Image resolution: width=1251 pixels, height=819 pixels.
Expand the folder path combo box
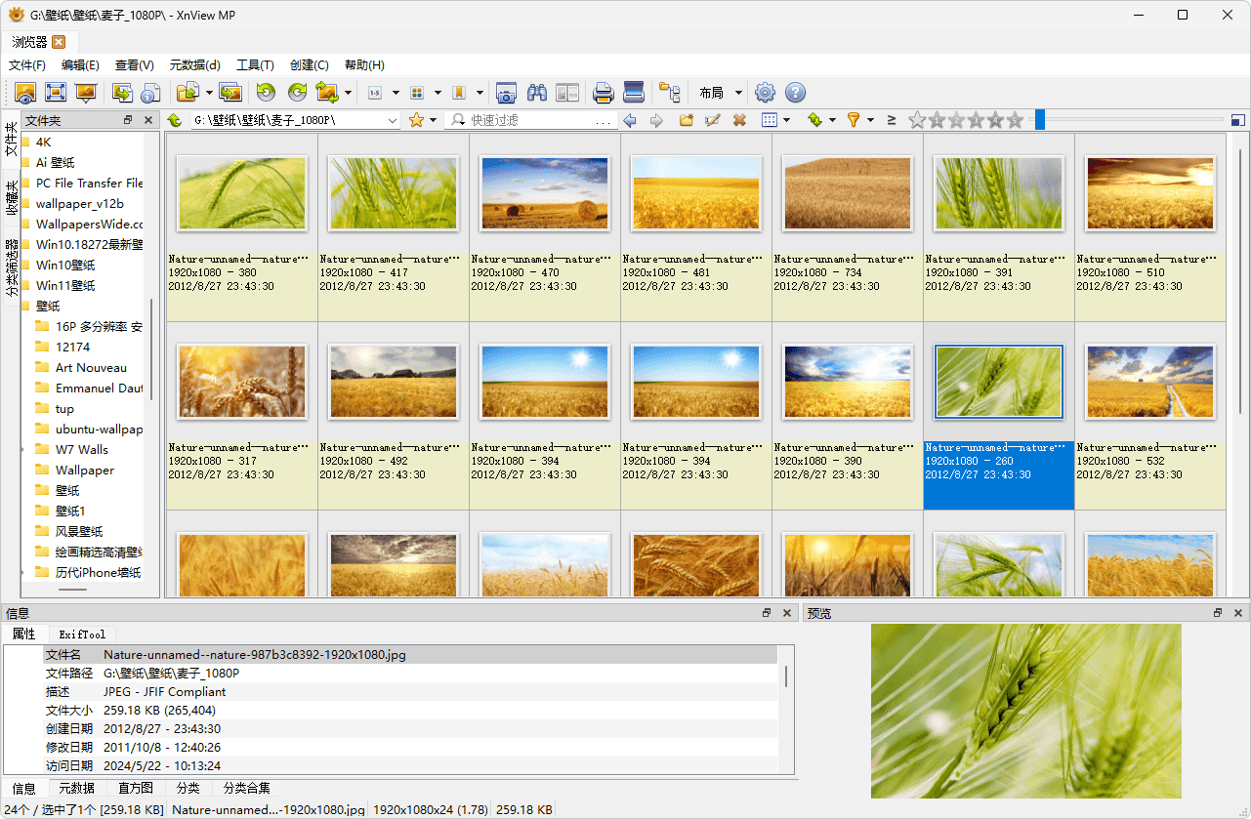click(394, 119)
